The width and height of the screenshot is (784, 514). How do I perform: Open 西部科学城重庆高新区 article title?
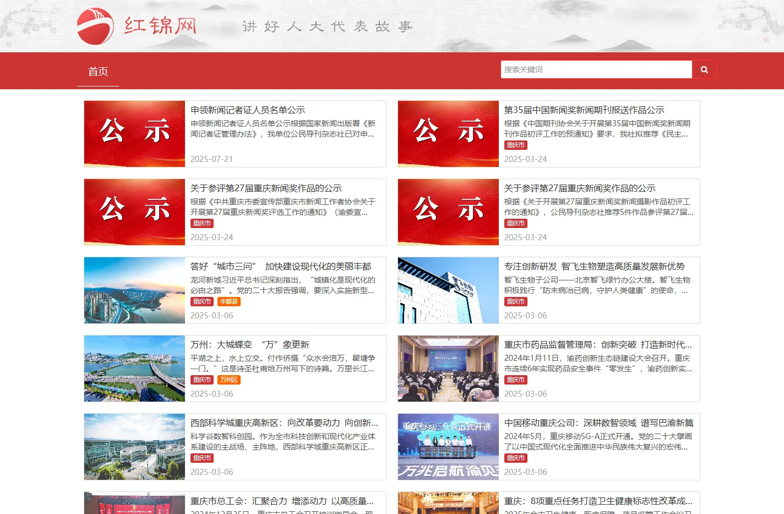[x=284, y=423]
